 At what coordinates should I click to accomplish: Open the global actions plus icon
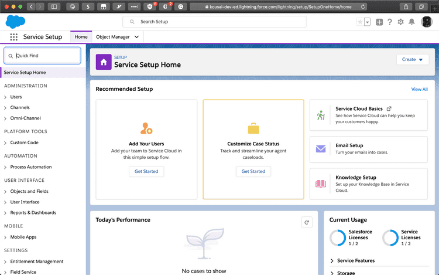[x=379, y=22]
